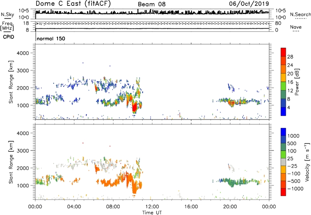Image resolution: width=311 pixels, height=215 pixels.
Task: Select the 'N.Sky' axis label
Action: 7,14
